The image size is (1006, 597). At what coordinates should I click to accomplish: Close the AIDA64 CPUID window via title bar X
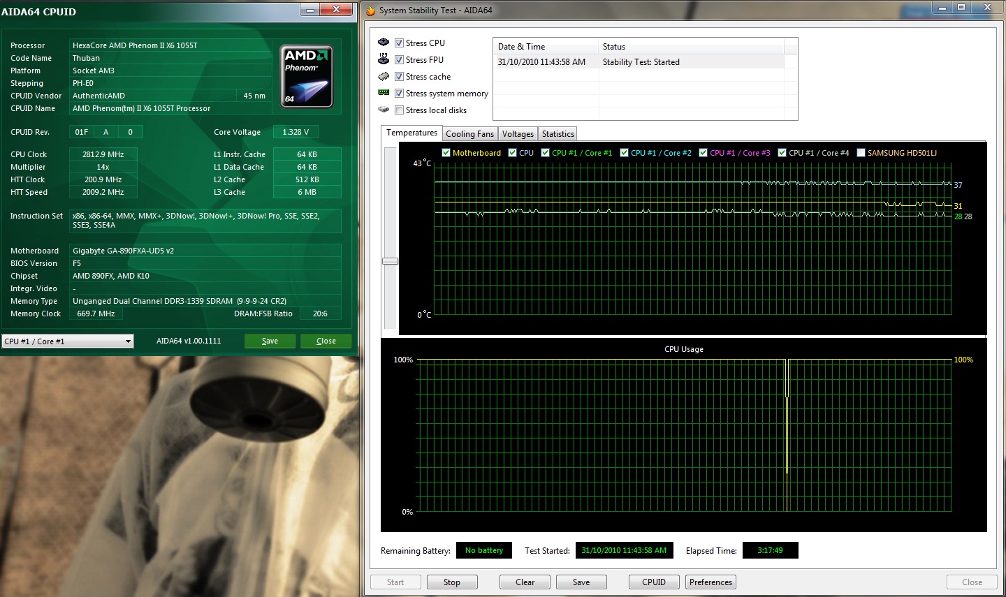[x=336, y=9]
